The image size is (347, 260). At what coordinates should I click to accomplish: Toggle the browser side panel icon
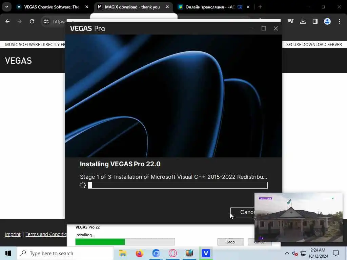click(x=315, y=21)
